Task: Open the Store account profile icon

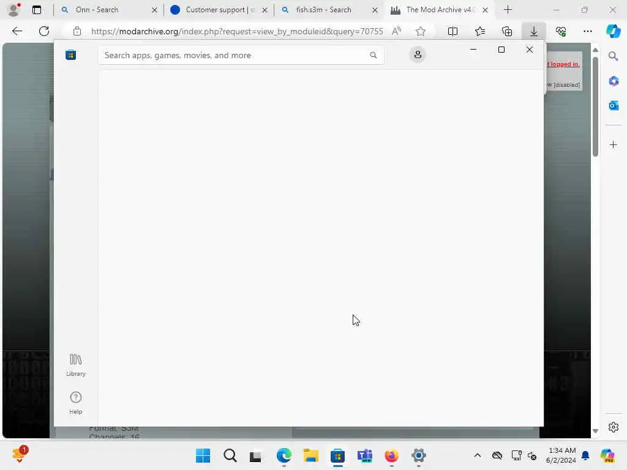Action: [x=418, y=54]
